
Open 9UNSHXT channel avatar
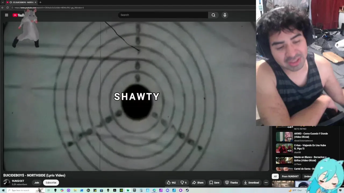[6, 183]
